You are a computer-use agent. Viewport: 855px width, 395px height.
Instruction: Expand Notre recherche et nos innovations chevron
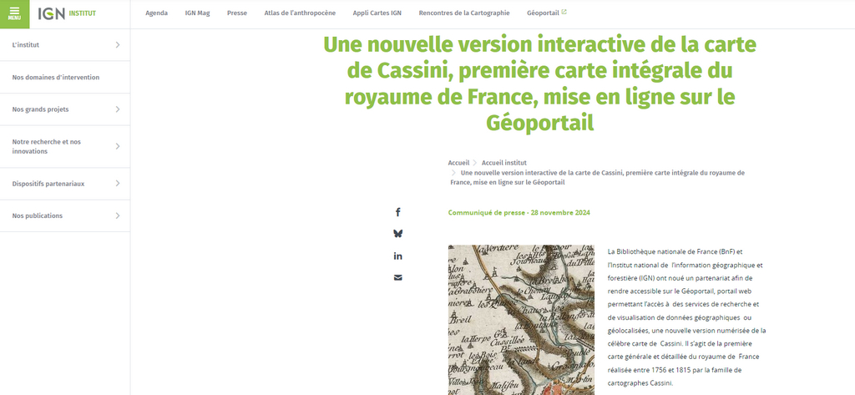pos(117,146)
